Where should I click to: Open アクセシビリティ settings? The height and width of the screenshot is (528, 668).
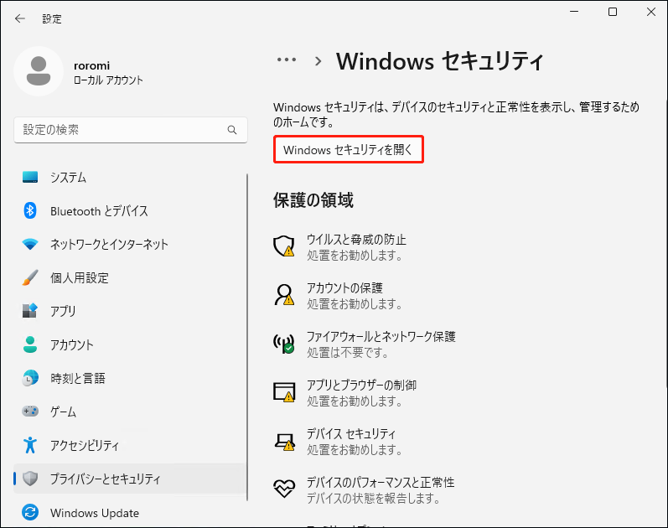coord(130,445)
